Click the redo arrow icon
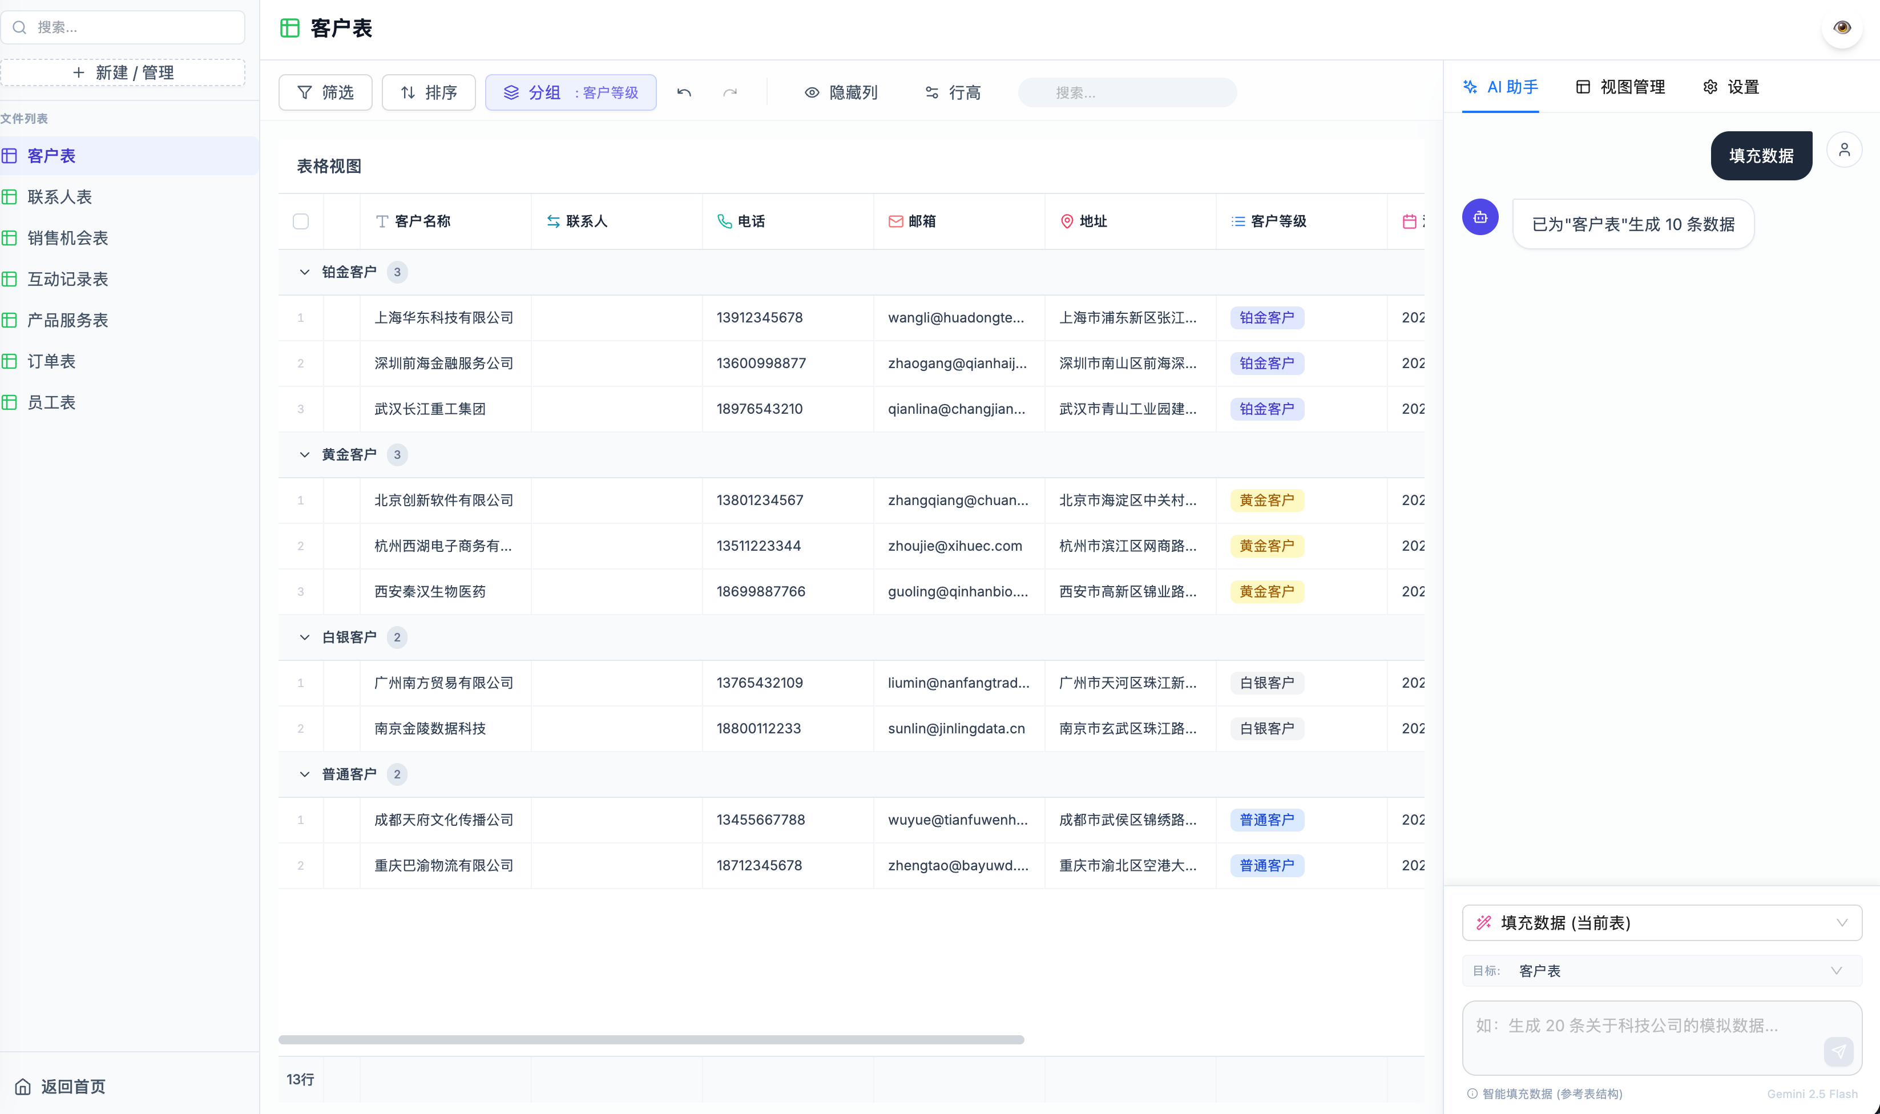Screen dimensions: 1880x1114 coord(729,92)
